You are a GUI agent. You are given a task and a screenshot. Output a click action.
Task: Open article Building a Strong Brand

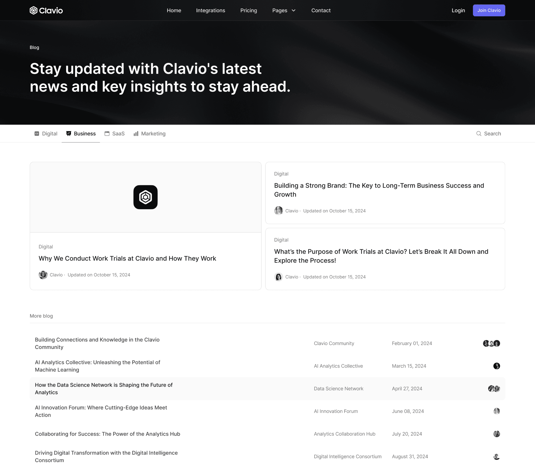point(379,190)
